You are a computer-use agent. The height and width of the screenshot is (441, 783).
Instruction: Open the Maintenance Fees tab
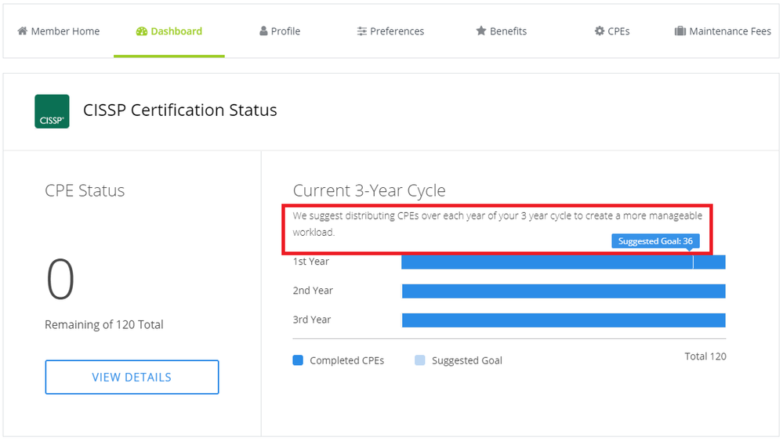[x=730, y=31]
